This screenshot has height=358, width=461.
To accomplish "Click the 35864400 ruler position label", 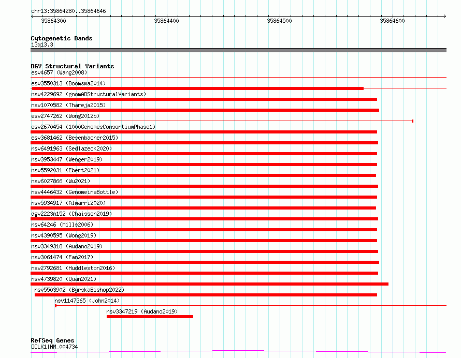I will pyautogui.click(x=166, y=21).
